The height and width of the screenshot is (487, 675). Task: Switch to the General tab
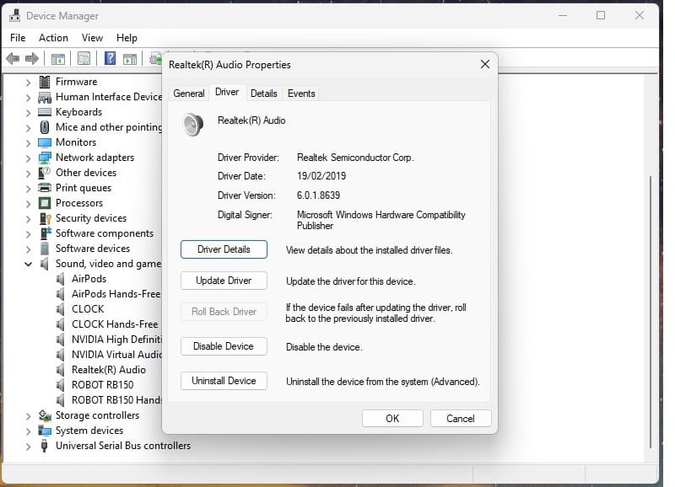(188, 94)
